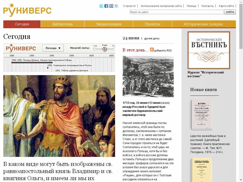Click the Новые книги heading
243x182 pixels.
click(204, 89)
